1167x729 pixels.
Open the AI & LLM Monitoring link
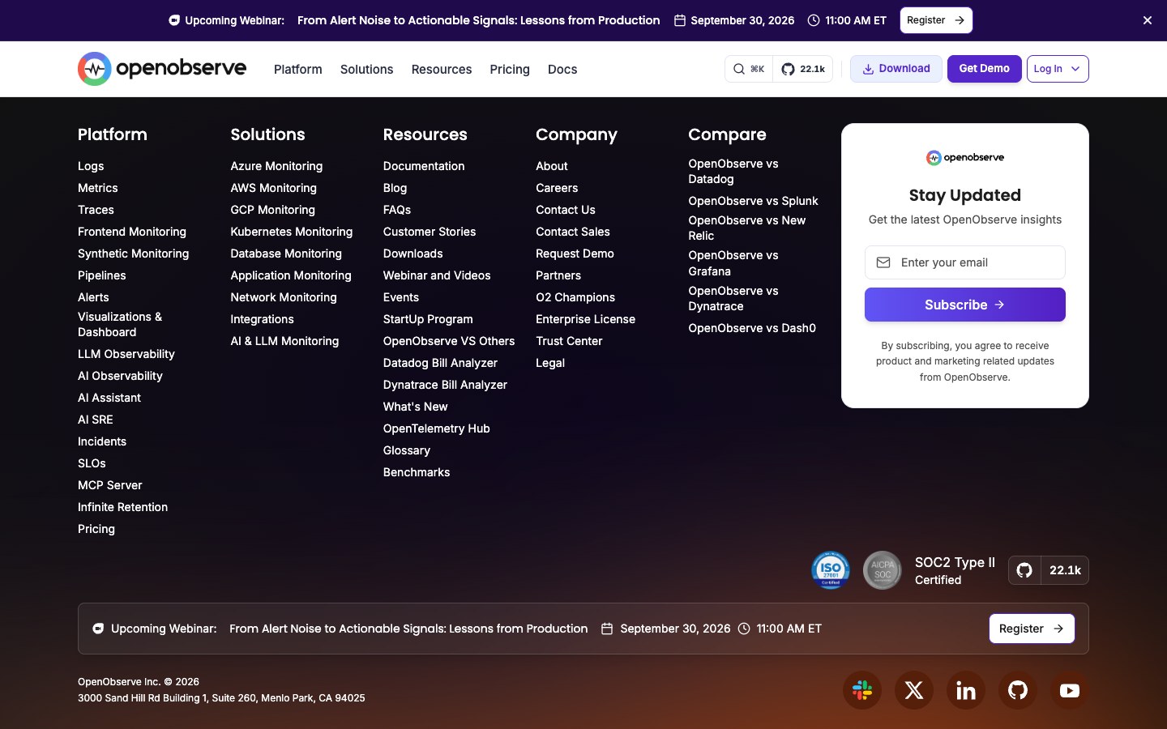point(284,341)
